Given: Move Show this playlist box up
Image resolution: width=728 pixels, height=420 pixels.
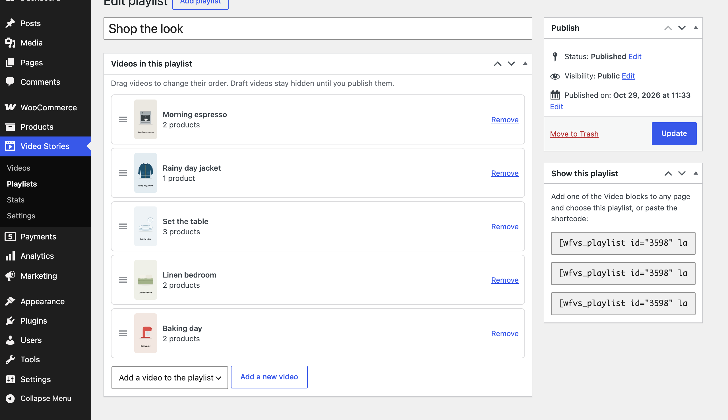Looking at the screenshot, I should pos(668,173).
